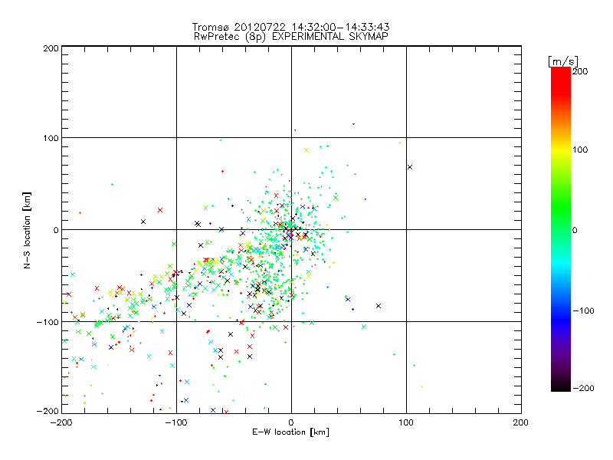
Task: Click the x-axis '100' tick label
Action: point(406,422)
